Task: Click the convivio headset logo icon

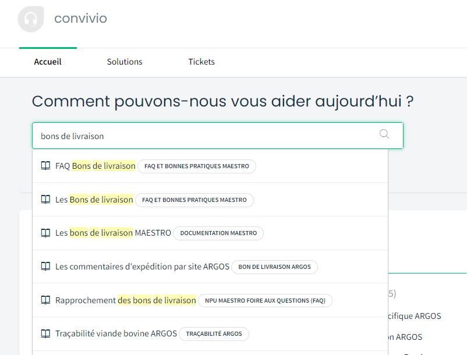Action: coord(31,19)
